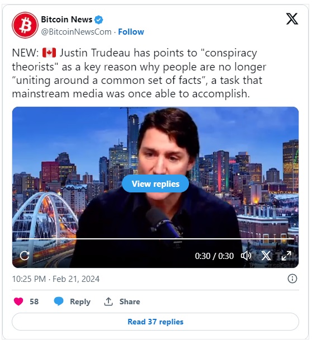The height and width of the screenshot is (344, 312).
Task: Follow the BitcoinNewsCom account
Action: (x=131, y=32)
